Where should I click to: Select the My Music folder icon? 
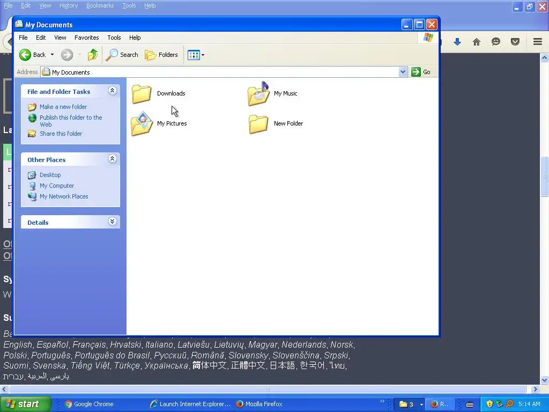point(258,93)
